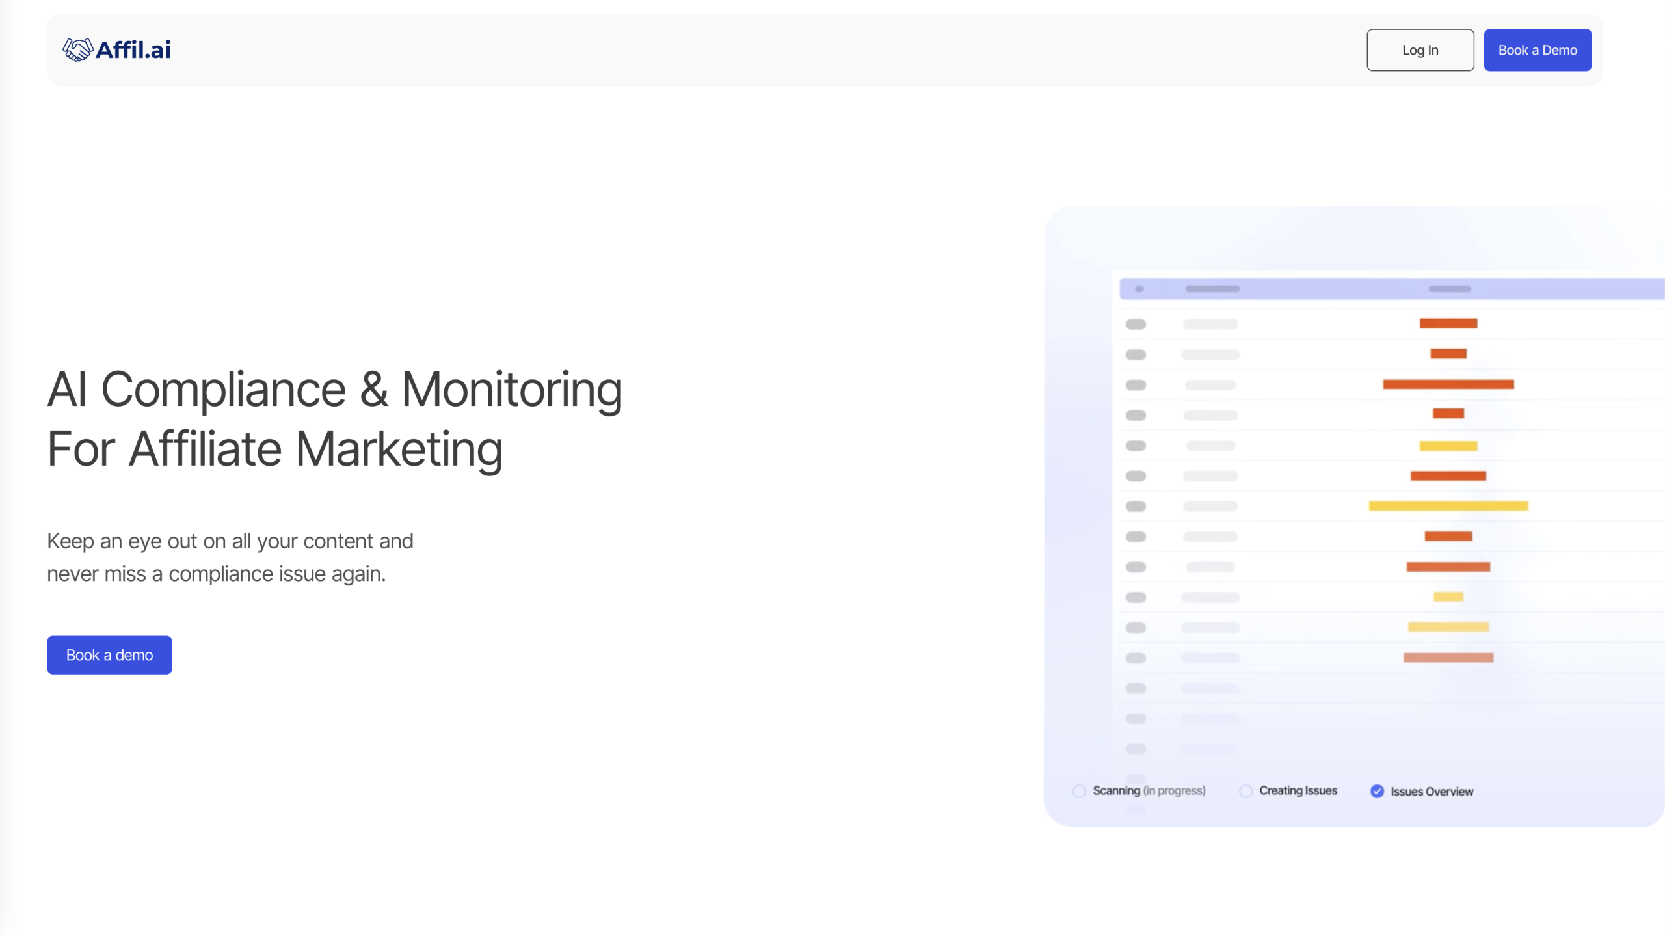Screen dimensions: 1665x936
Task: Click the 'Keep an eye out' subheading text
Action: tap(230, 557)
